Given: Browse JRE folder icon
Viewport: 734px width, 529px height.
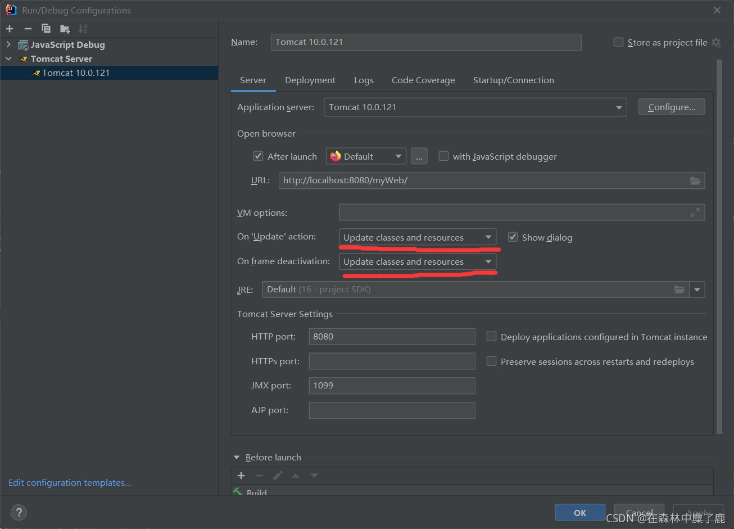Looking at the screenshot, I should [x=679, y=290].
